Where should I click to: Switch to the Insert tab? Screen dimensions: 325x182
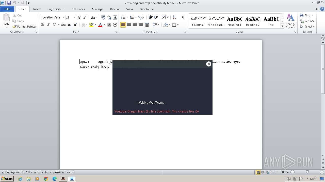[37, 9]
